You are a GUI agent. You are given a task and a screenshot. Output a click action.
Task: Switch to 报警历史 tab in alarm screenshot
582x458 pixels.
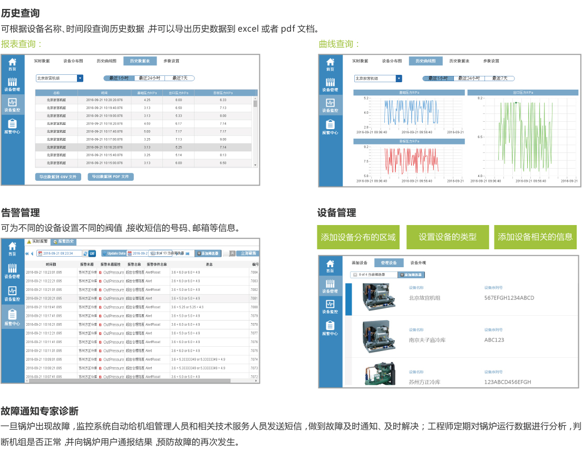pyautogui.click(x=63, y=241)
